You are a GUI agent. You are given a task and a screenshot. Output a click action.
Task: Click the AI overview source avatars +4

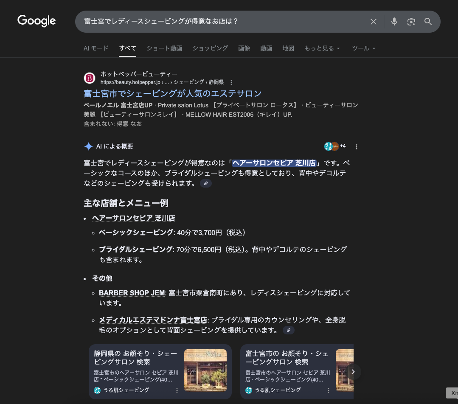click(x=335, y=146)
